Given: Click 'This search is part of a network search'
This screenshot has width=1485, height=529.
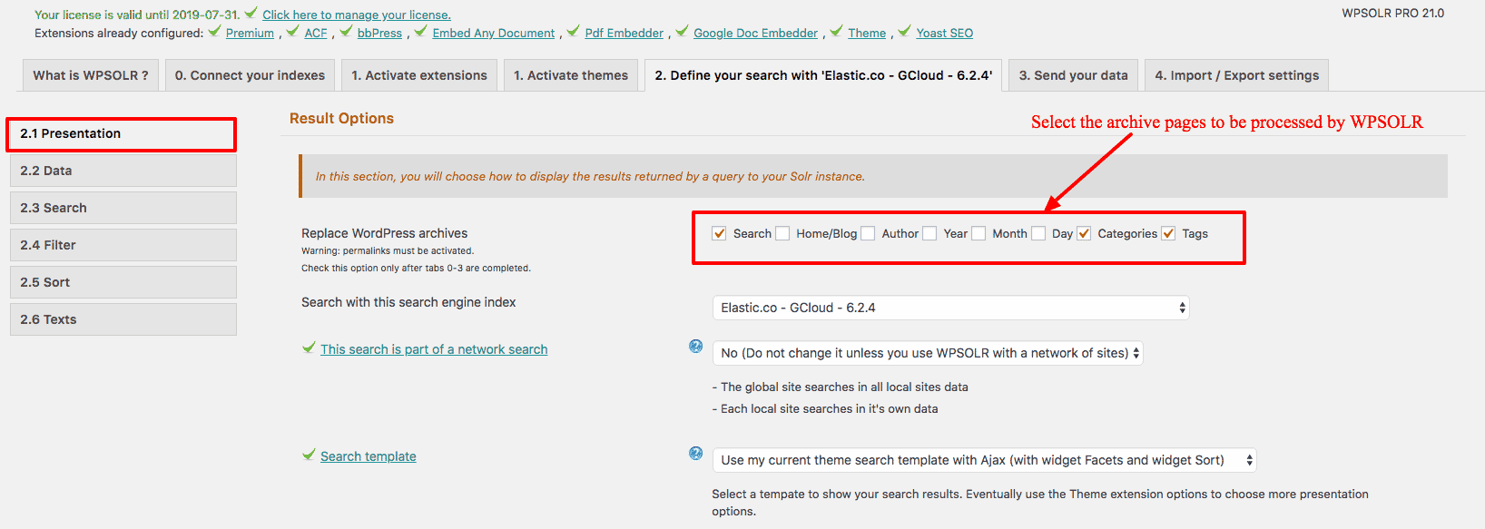Looking at the screenshot, I should coord(434,349).
